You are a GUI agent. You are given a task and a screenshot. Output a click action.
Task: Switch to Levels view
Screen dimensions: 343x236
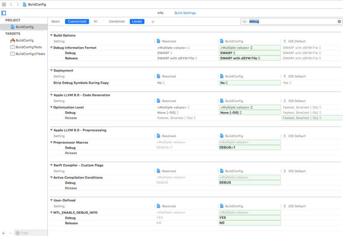137,21
